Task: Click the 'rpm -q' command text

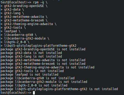Action: (38, 2)
